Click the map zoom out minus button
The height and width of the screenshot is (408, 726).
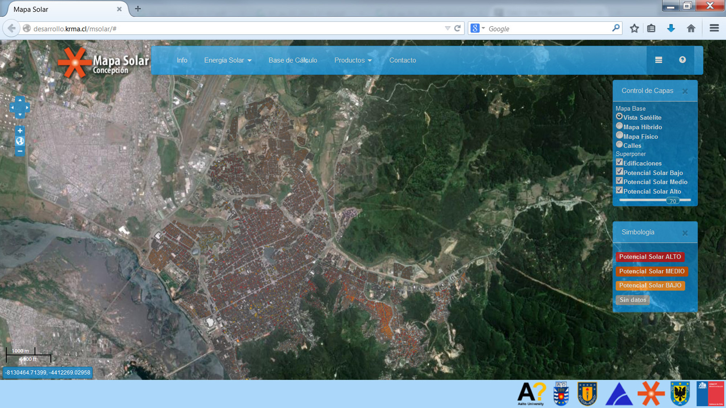tap(20, 151)
